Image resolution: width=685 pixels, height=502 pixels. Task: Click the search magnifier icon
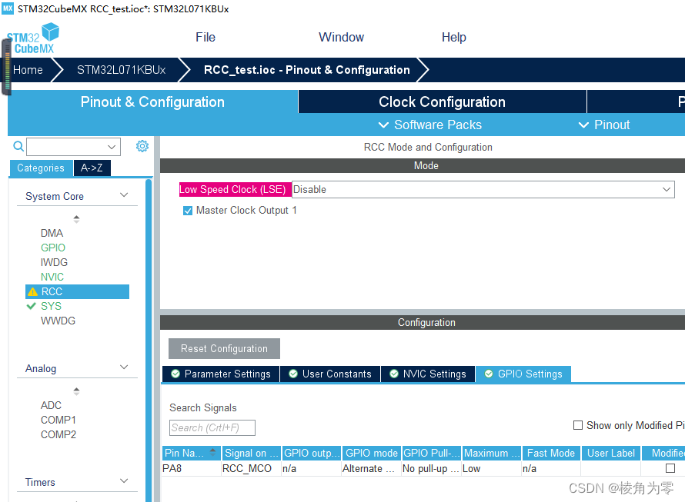click(x=18, y=146)
